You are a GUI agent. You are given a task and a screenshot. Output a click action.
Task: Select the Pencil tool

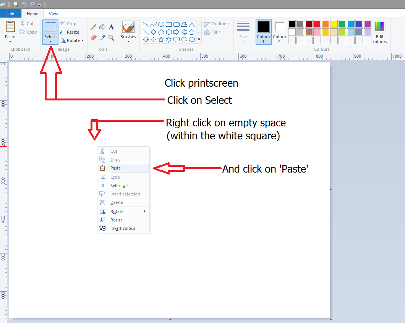pos(93,27)
